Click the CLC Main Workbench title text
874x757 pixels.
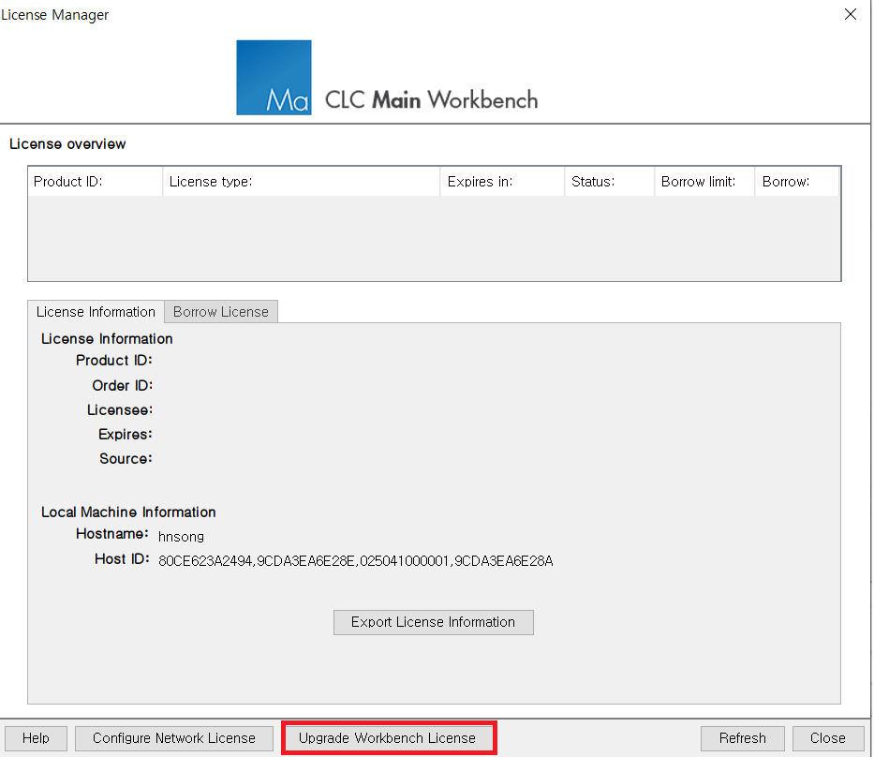[x=432, y=100]
